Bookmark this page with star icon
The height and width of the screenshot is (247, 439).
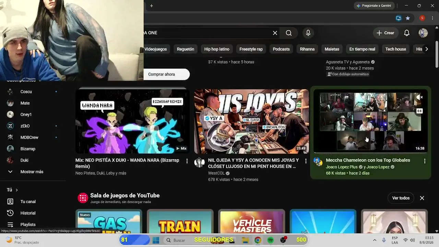(x=408, y=18)
